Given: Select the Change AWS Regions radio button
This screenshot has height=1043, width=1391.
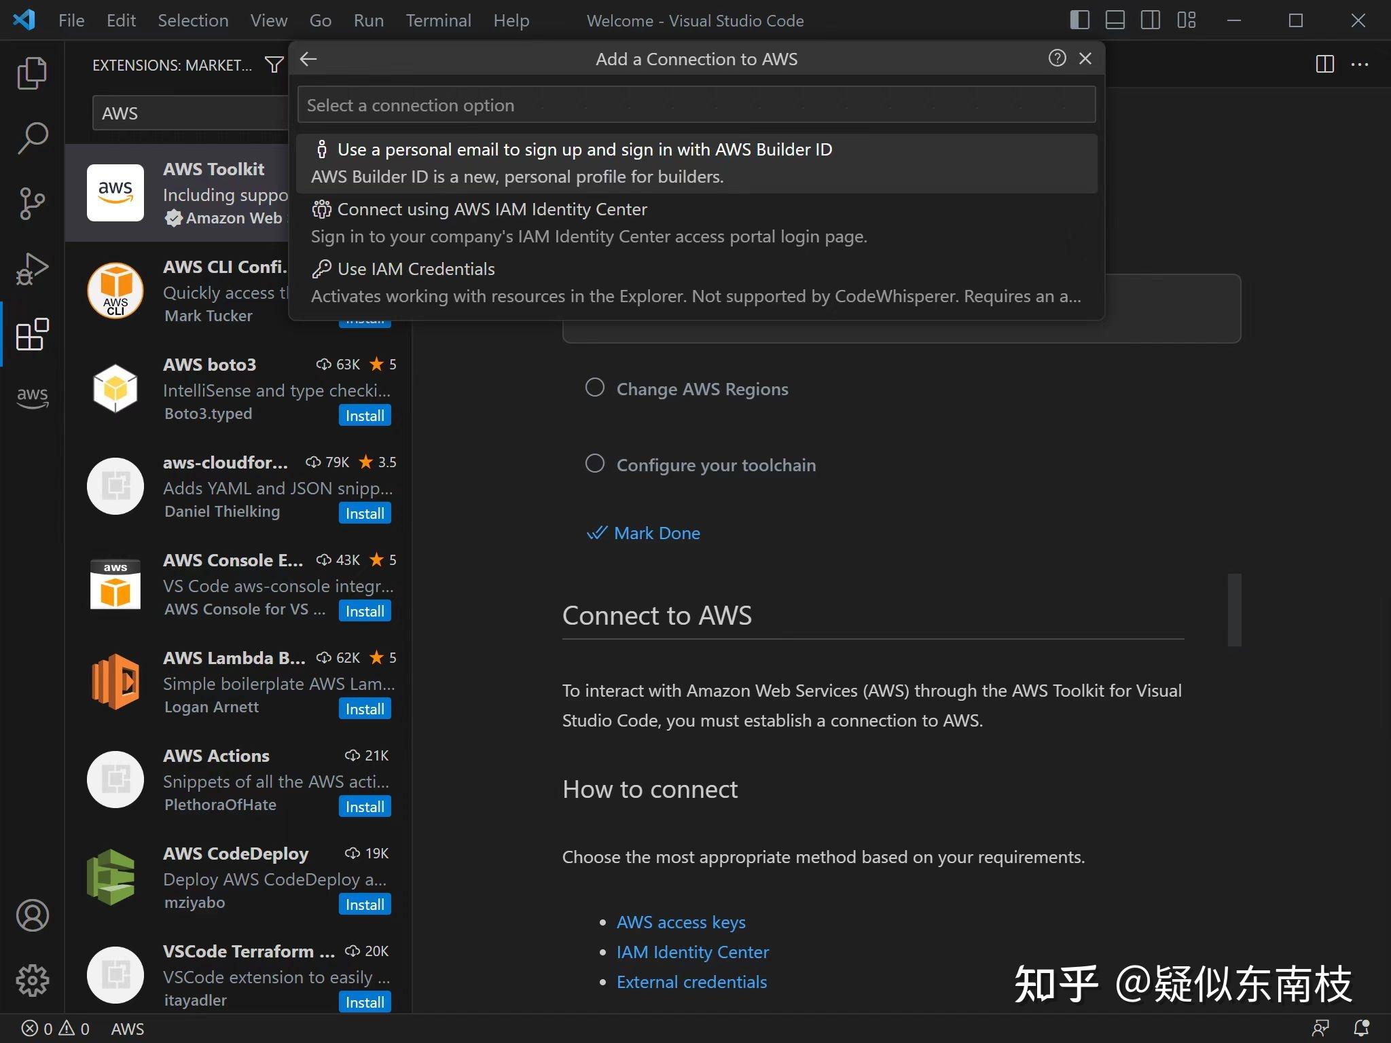Looking at the screenshot, I should [594, 388].
